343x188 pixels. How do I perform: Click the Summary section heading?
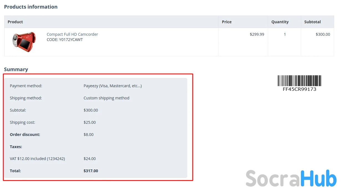16,69
